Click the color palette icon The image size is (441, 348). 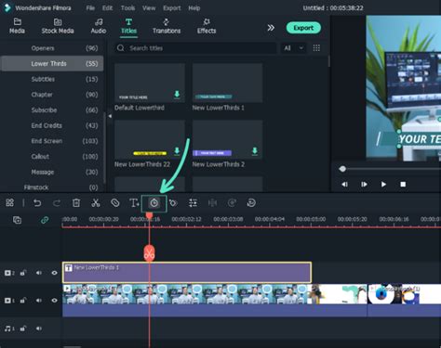point(173,203)
